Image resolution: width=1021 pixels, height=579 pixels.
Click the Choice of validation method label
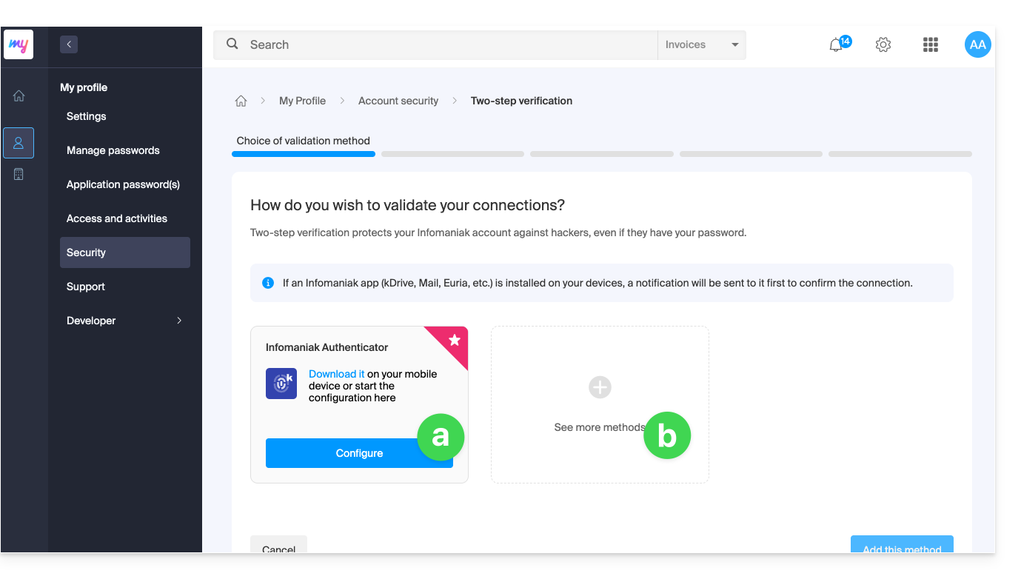(303, 141)
